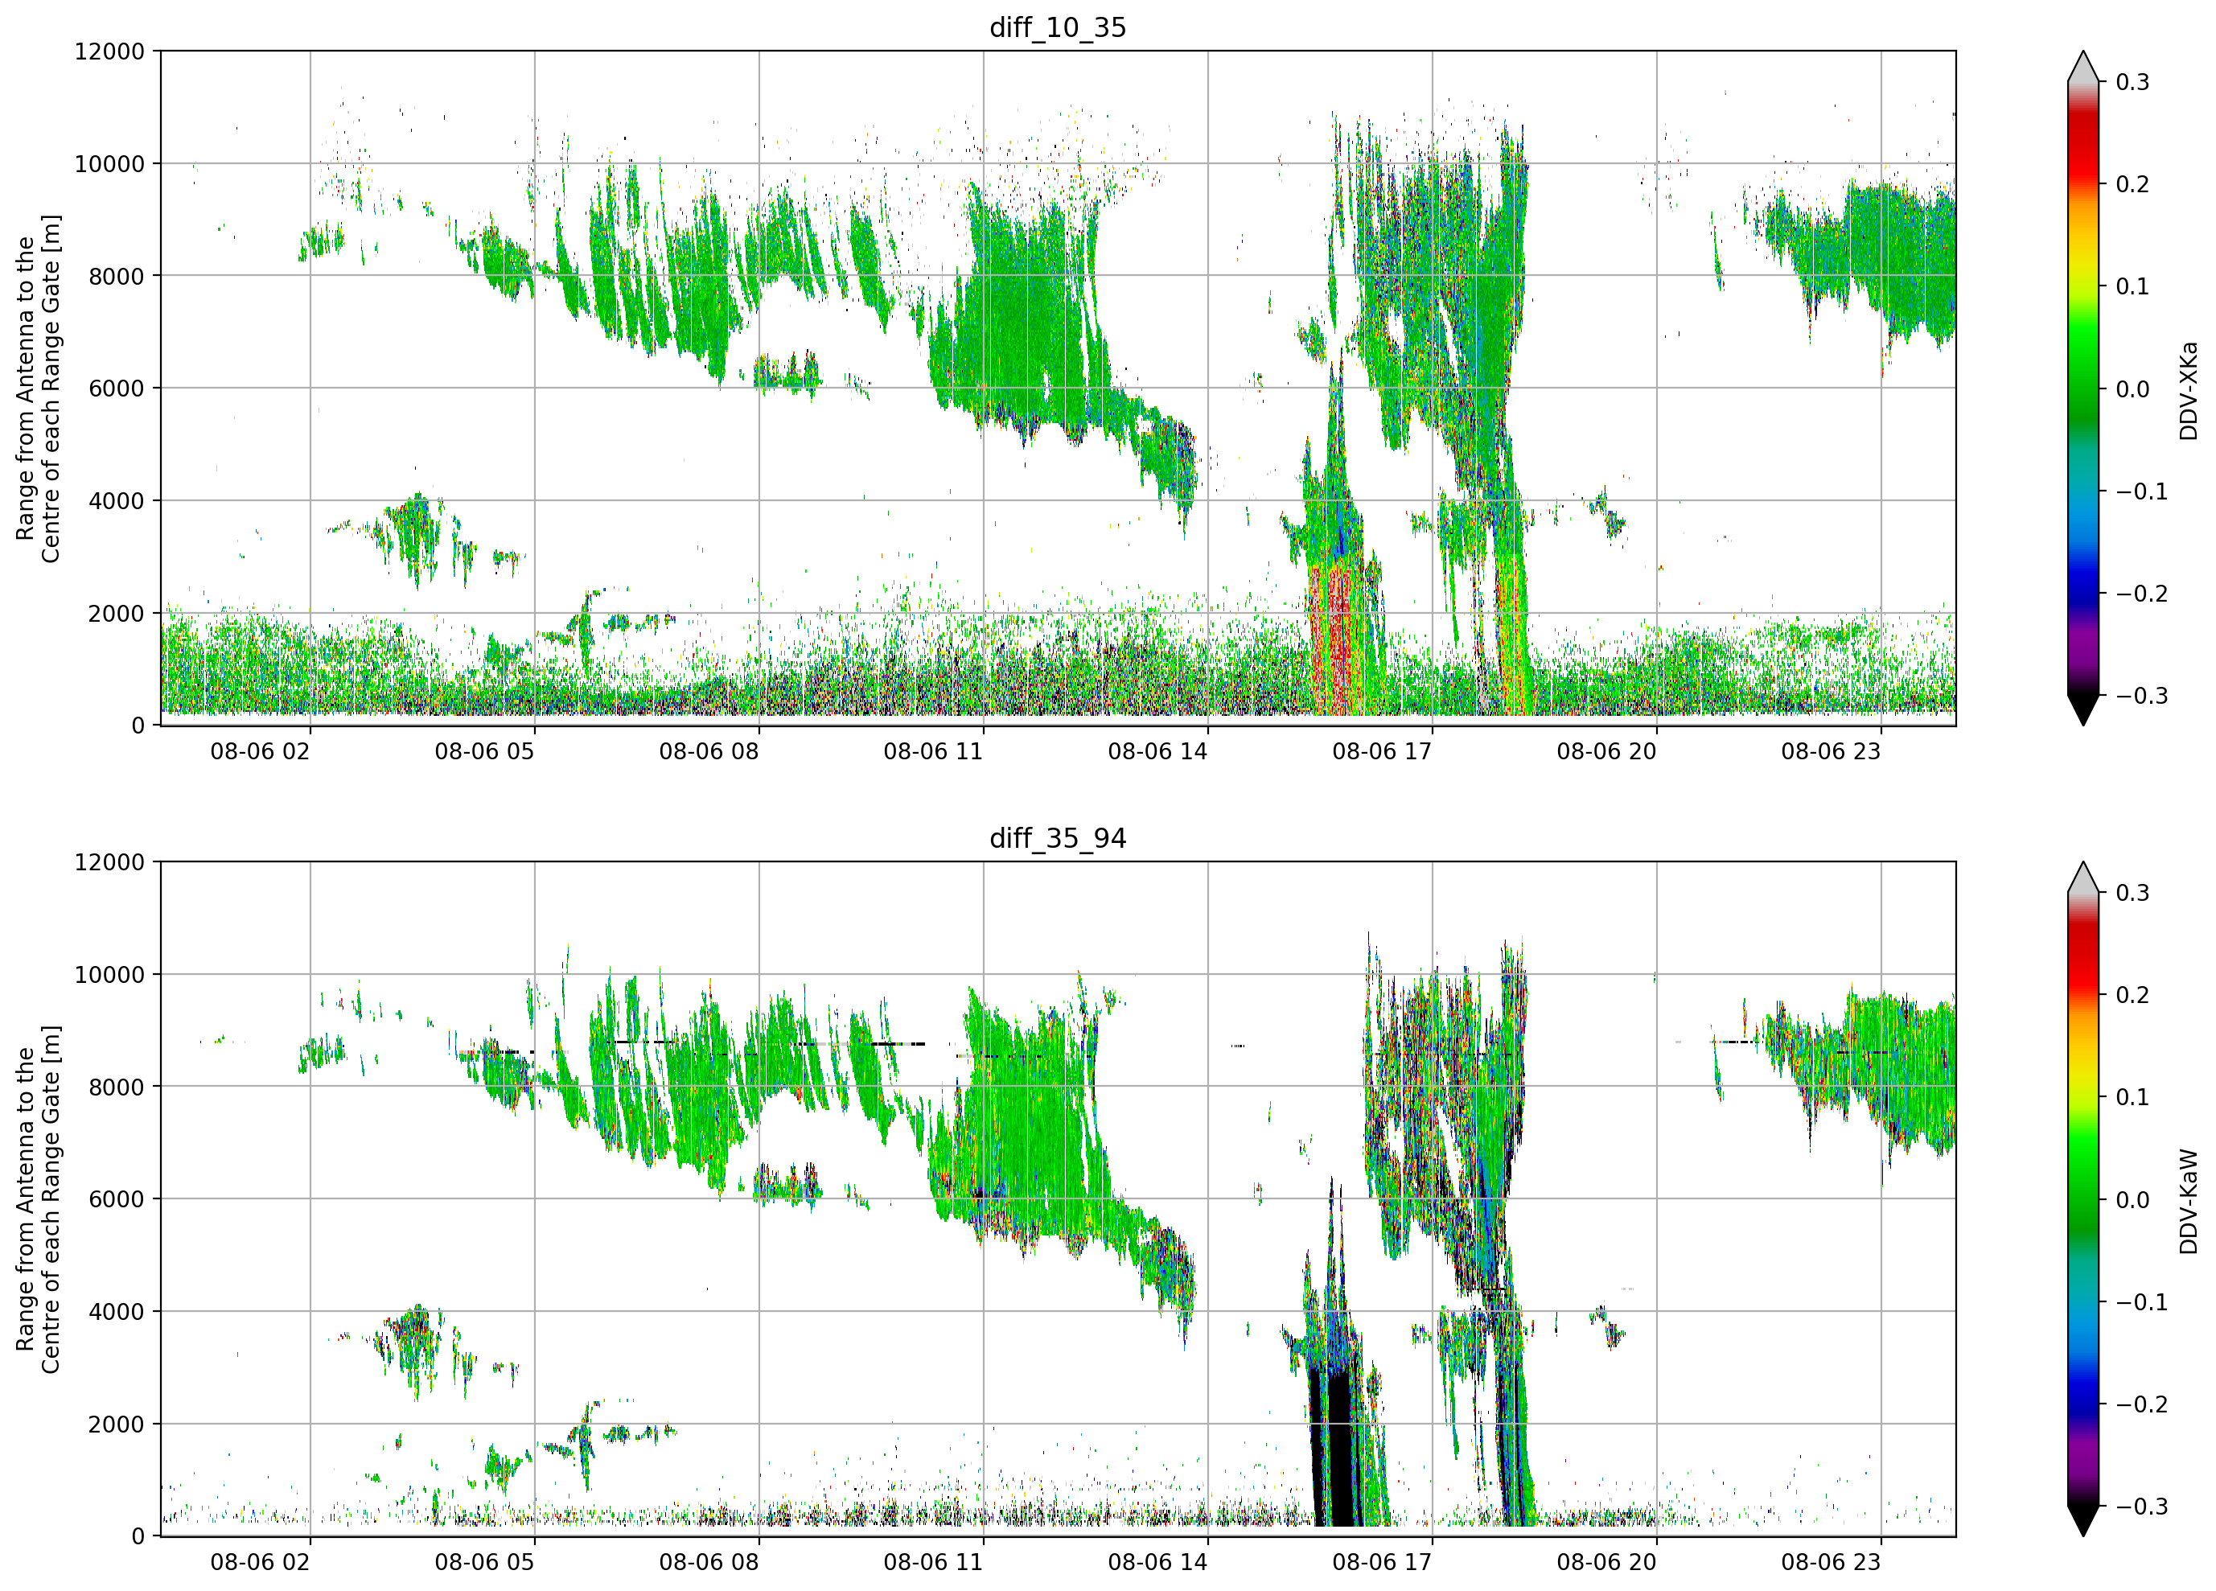Click the 2000 y-tick of diff_35_94 plot
This screenshot has height=1591, width=2216.
click(x=117, y=1424)
